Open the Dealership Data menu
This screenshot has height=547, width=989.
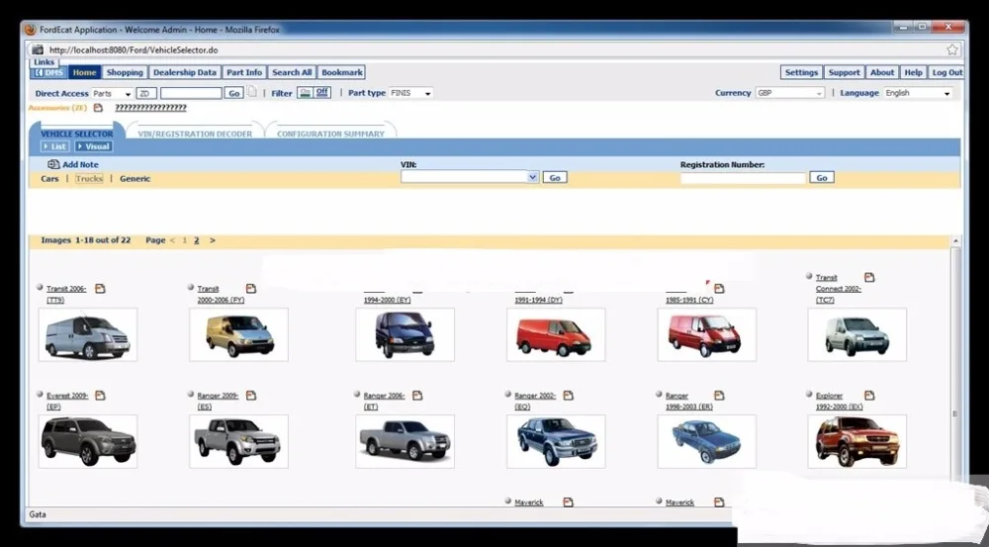185,72
